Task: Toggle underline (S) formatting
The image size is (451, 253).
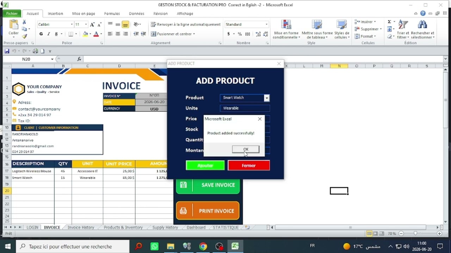Action: click(56, 34)
